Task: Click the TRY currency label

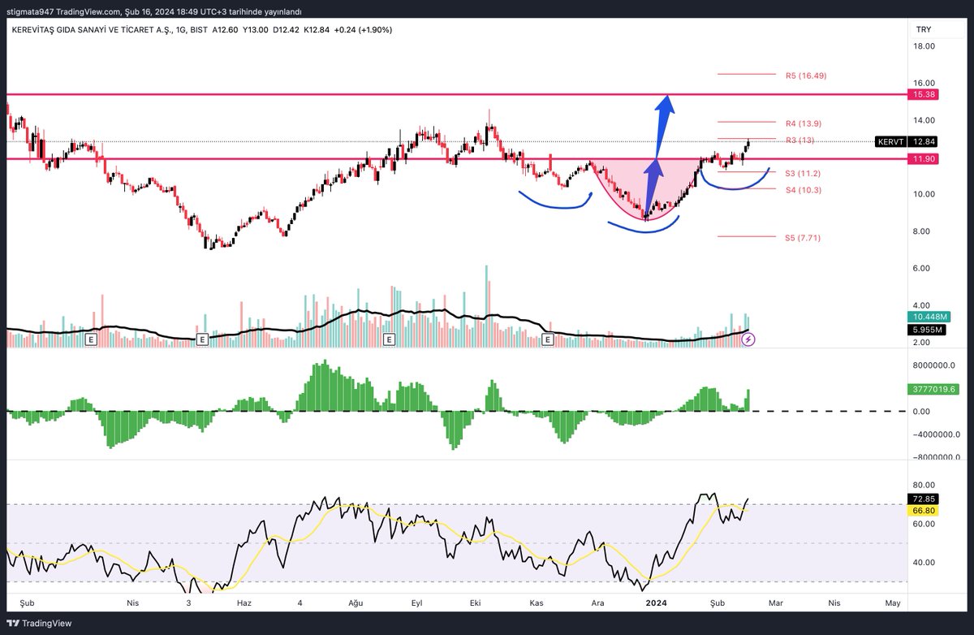Action: [924, 29]
